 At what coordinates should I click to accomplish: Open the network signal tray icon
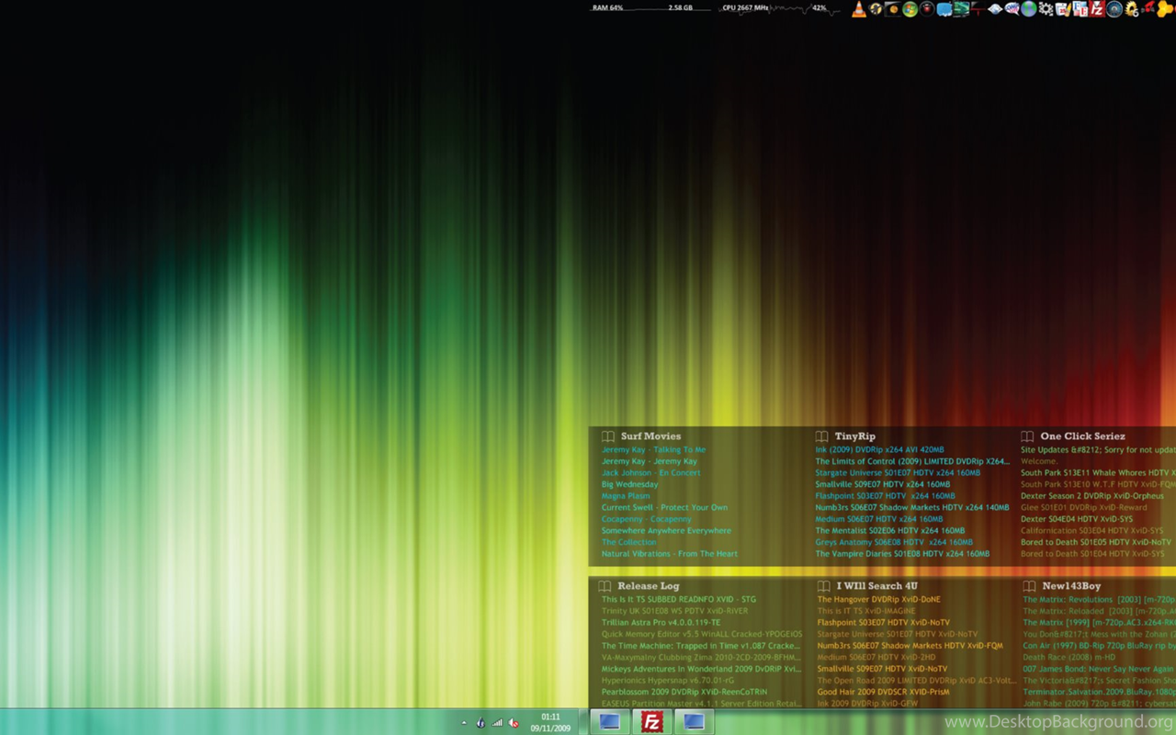coord(497,723)
